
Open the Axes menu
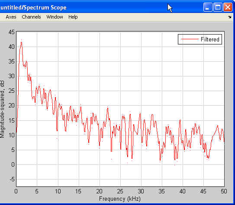tap(11, 17)
